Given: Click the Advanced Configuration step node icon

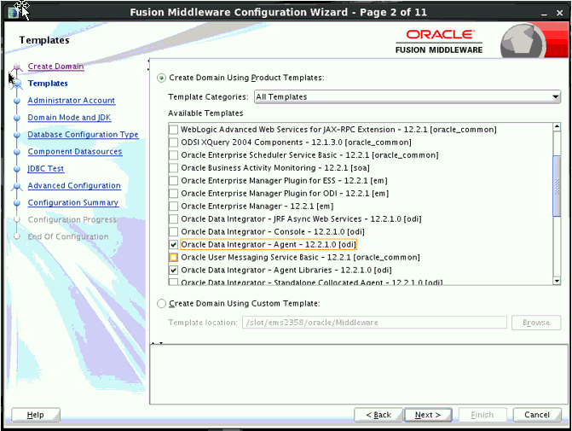Looking at the screenshot, I should tap(16, 186).
